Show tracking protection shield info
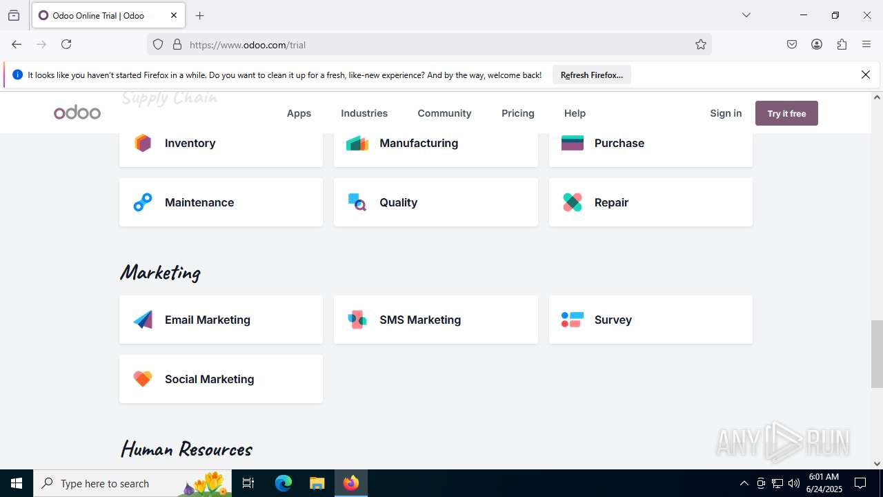Viewport: 883px width, 497px height. [158, 45]
